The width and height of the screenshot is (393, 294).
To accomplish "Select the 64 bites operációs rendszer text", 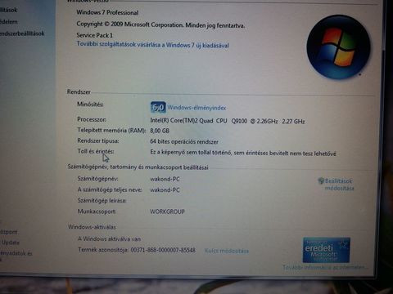I will (184, 141).
